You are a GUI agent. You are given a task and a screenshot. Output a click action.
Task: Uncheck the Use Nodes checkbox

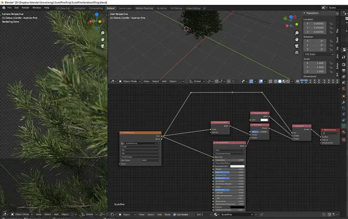pos(175,215)
